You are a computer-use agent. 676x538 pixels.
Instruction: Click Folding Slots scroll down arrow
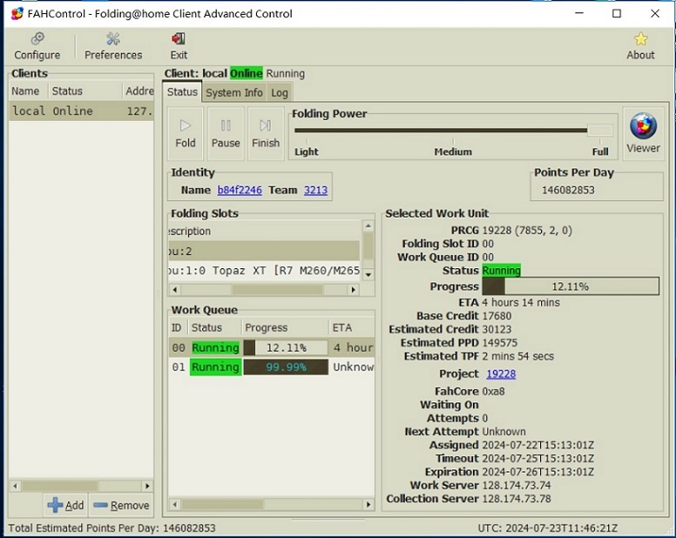[368, 274]
